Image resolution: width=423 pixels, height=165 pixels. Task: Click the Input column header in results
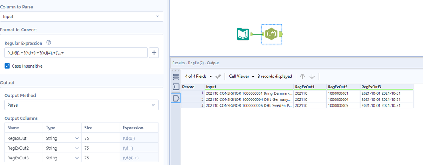click(x=249, y=87)
